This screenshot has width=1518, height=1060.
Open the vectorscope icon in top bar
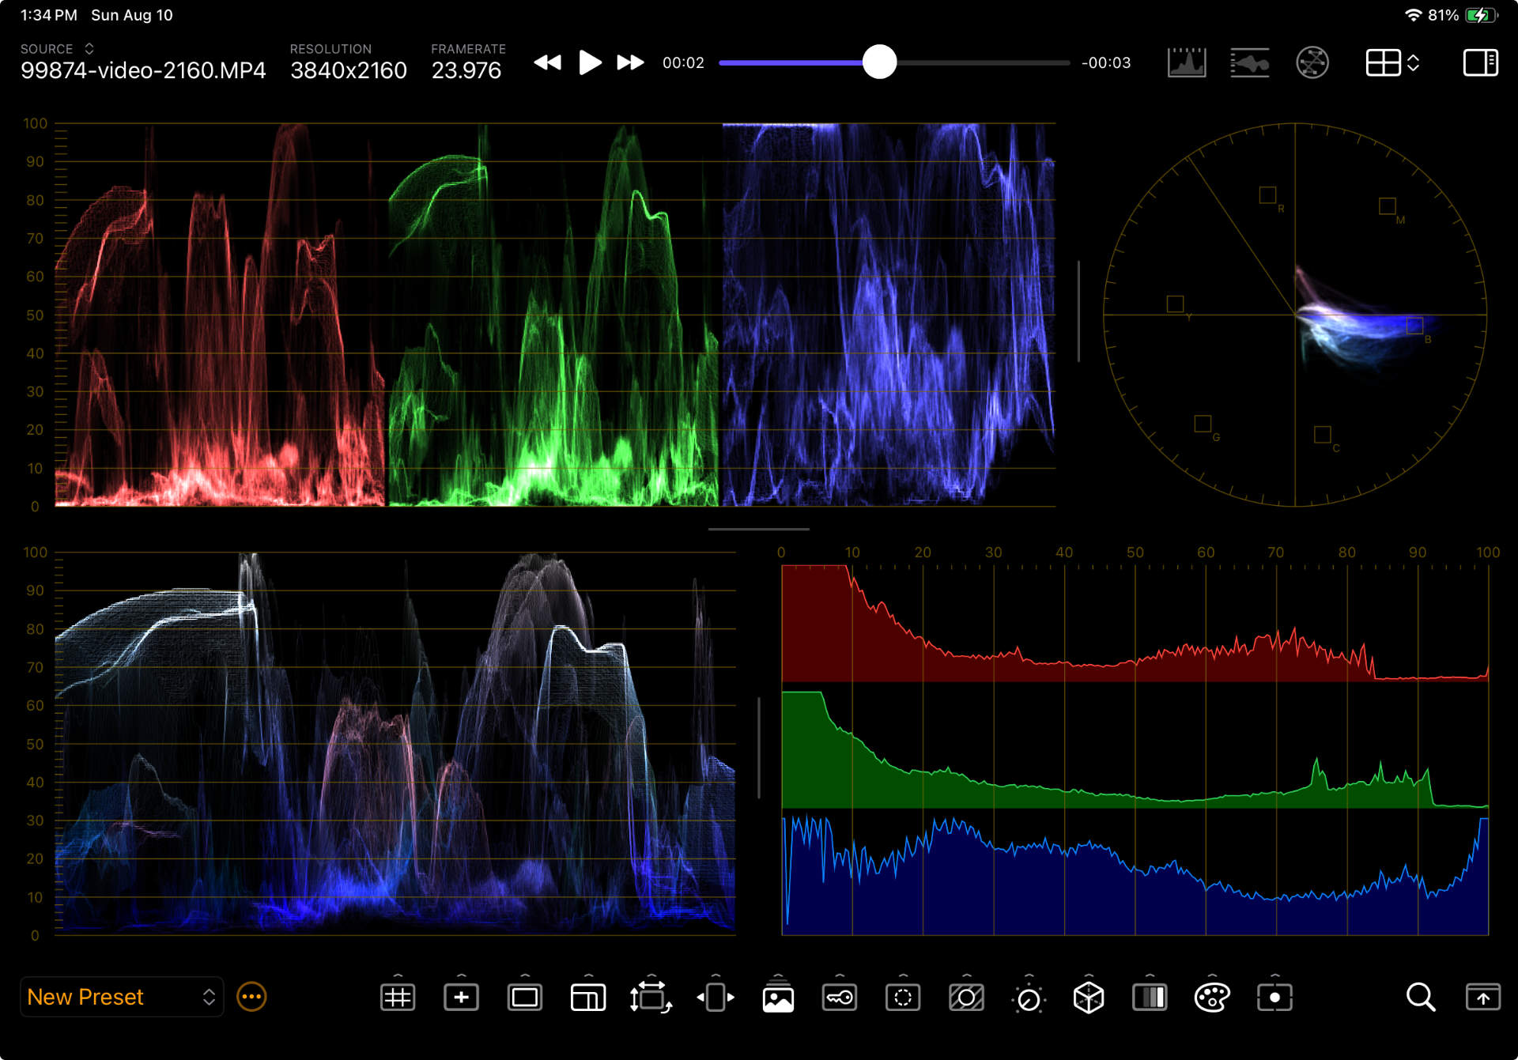(x=1312, y=62)
